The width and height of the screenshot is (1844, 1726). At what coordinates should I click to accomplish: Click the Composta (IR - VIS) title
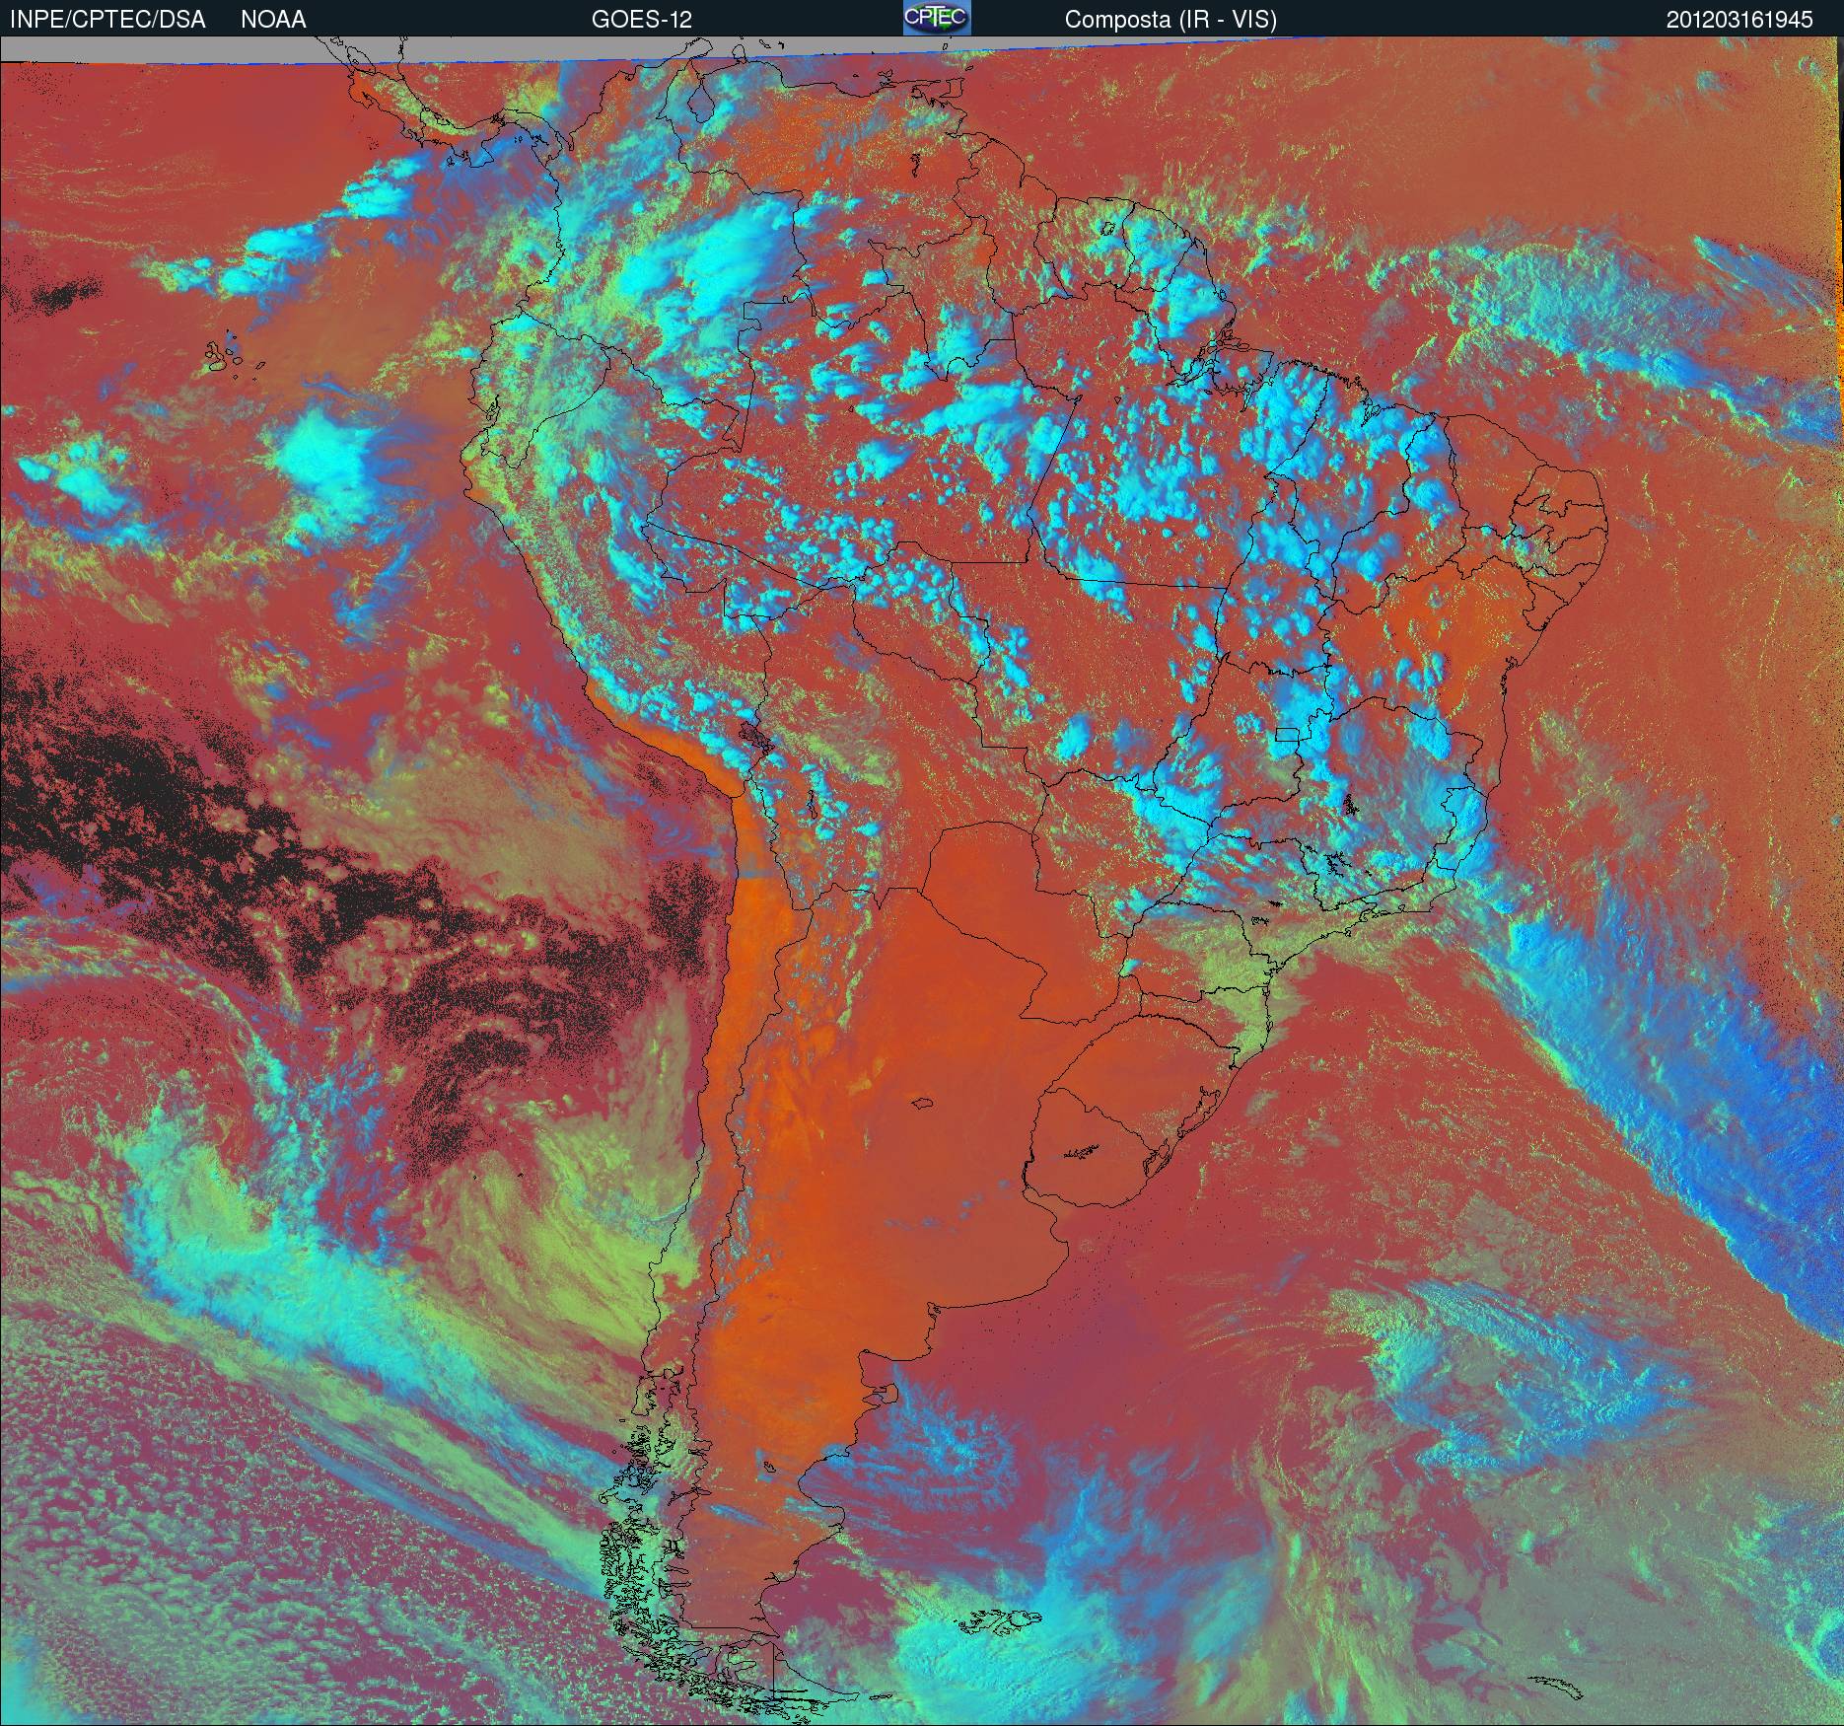point(1170,20)
